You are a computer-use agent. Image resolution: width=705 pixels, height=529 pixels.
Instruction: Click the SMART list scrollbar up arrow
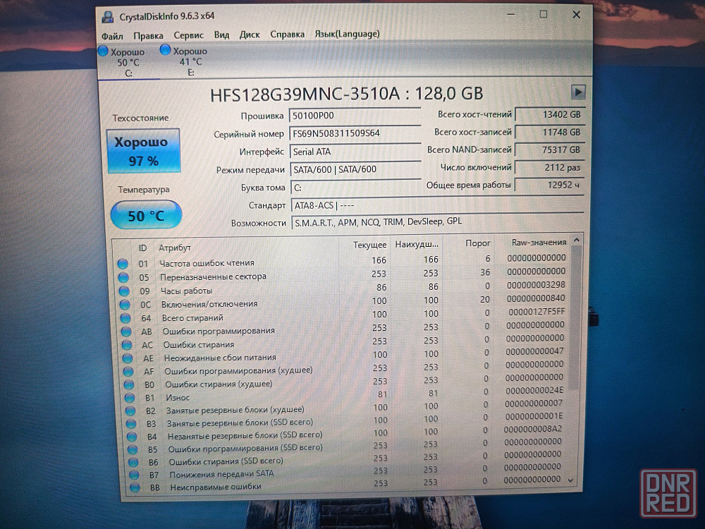pyautogui.click(x=577, y=241)
